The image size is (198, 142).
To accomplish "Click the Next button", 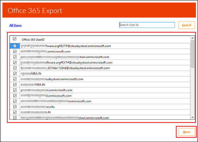I will (x=187, y=132).
